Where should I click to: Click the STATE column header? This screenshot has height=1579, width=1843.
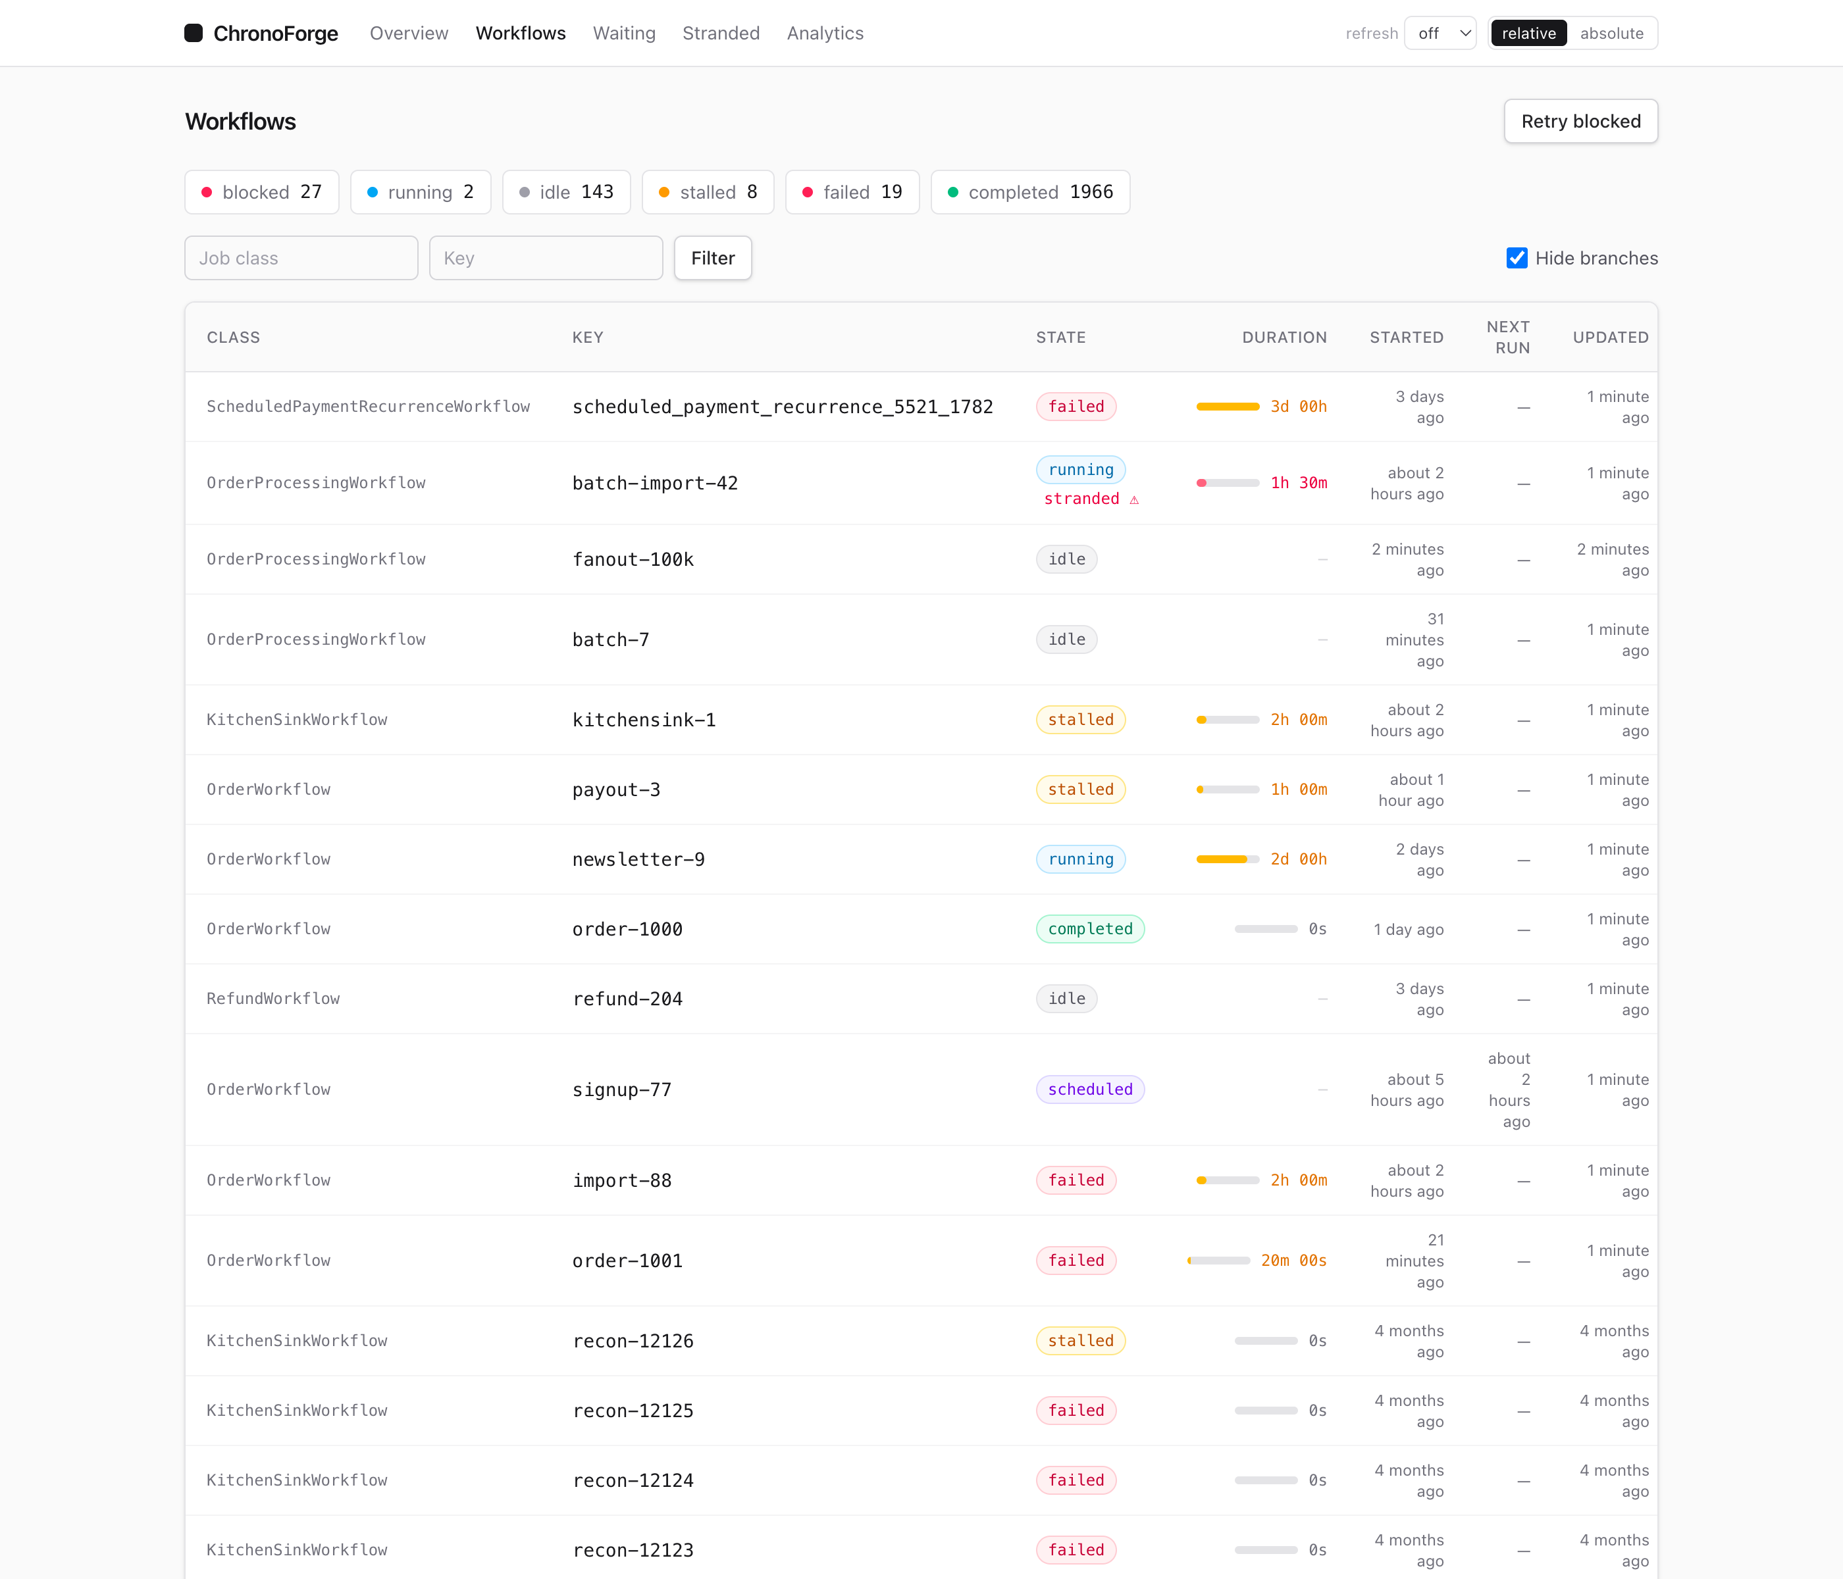[x=1060, y=337]
